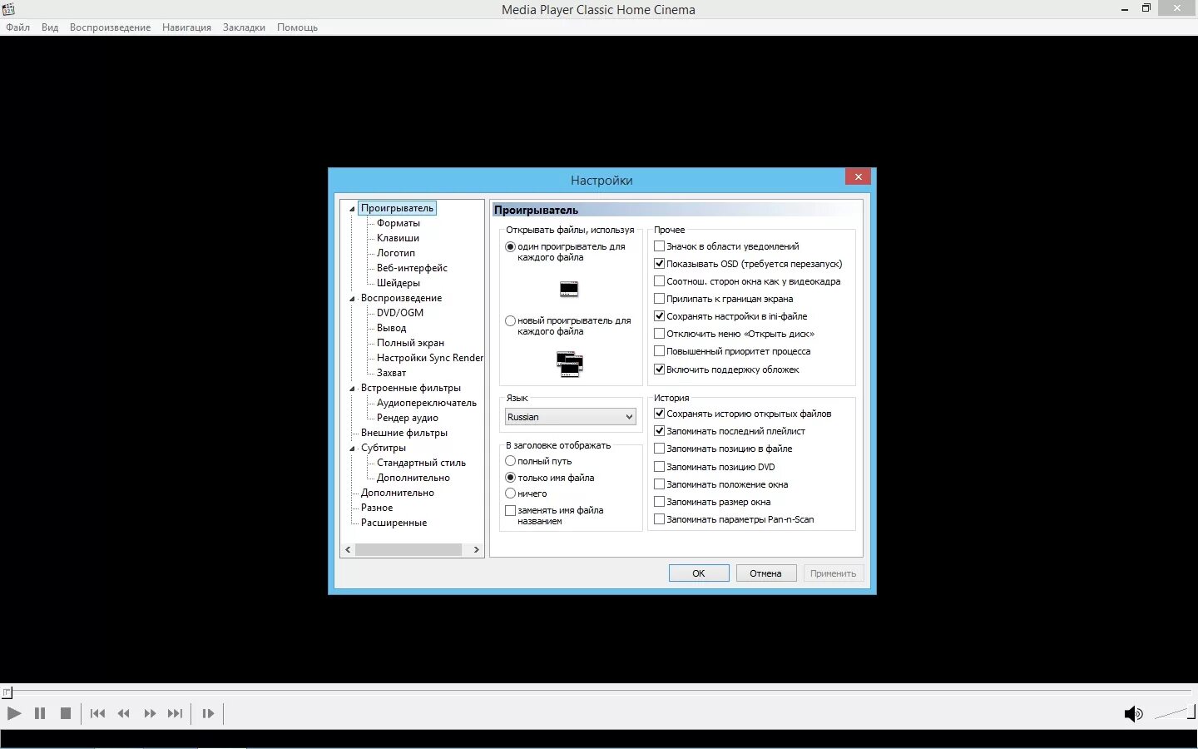The height and width of the screenshot is (749, 1198).
Task: Select 'только имя файла' title option
Action: [511, 478]
